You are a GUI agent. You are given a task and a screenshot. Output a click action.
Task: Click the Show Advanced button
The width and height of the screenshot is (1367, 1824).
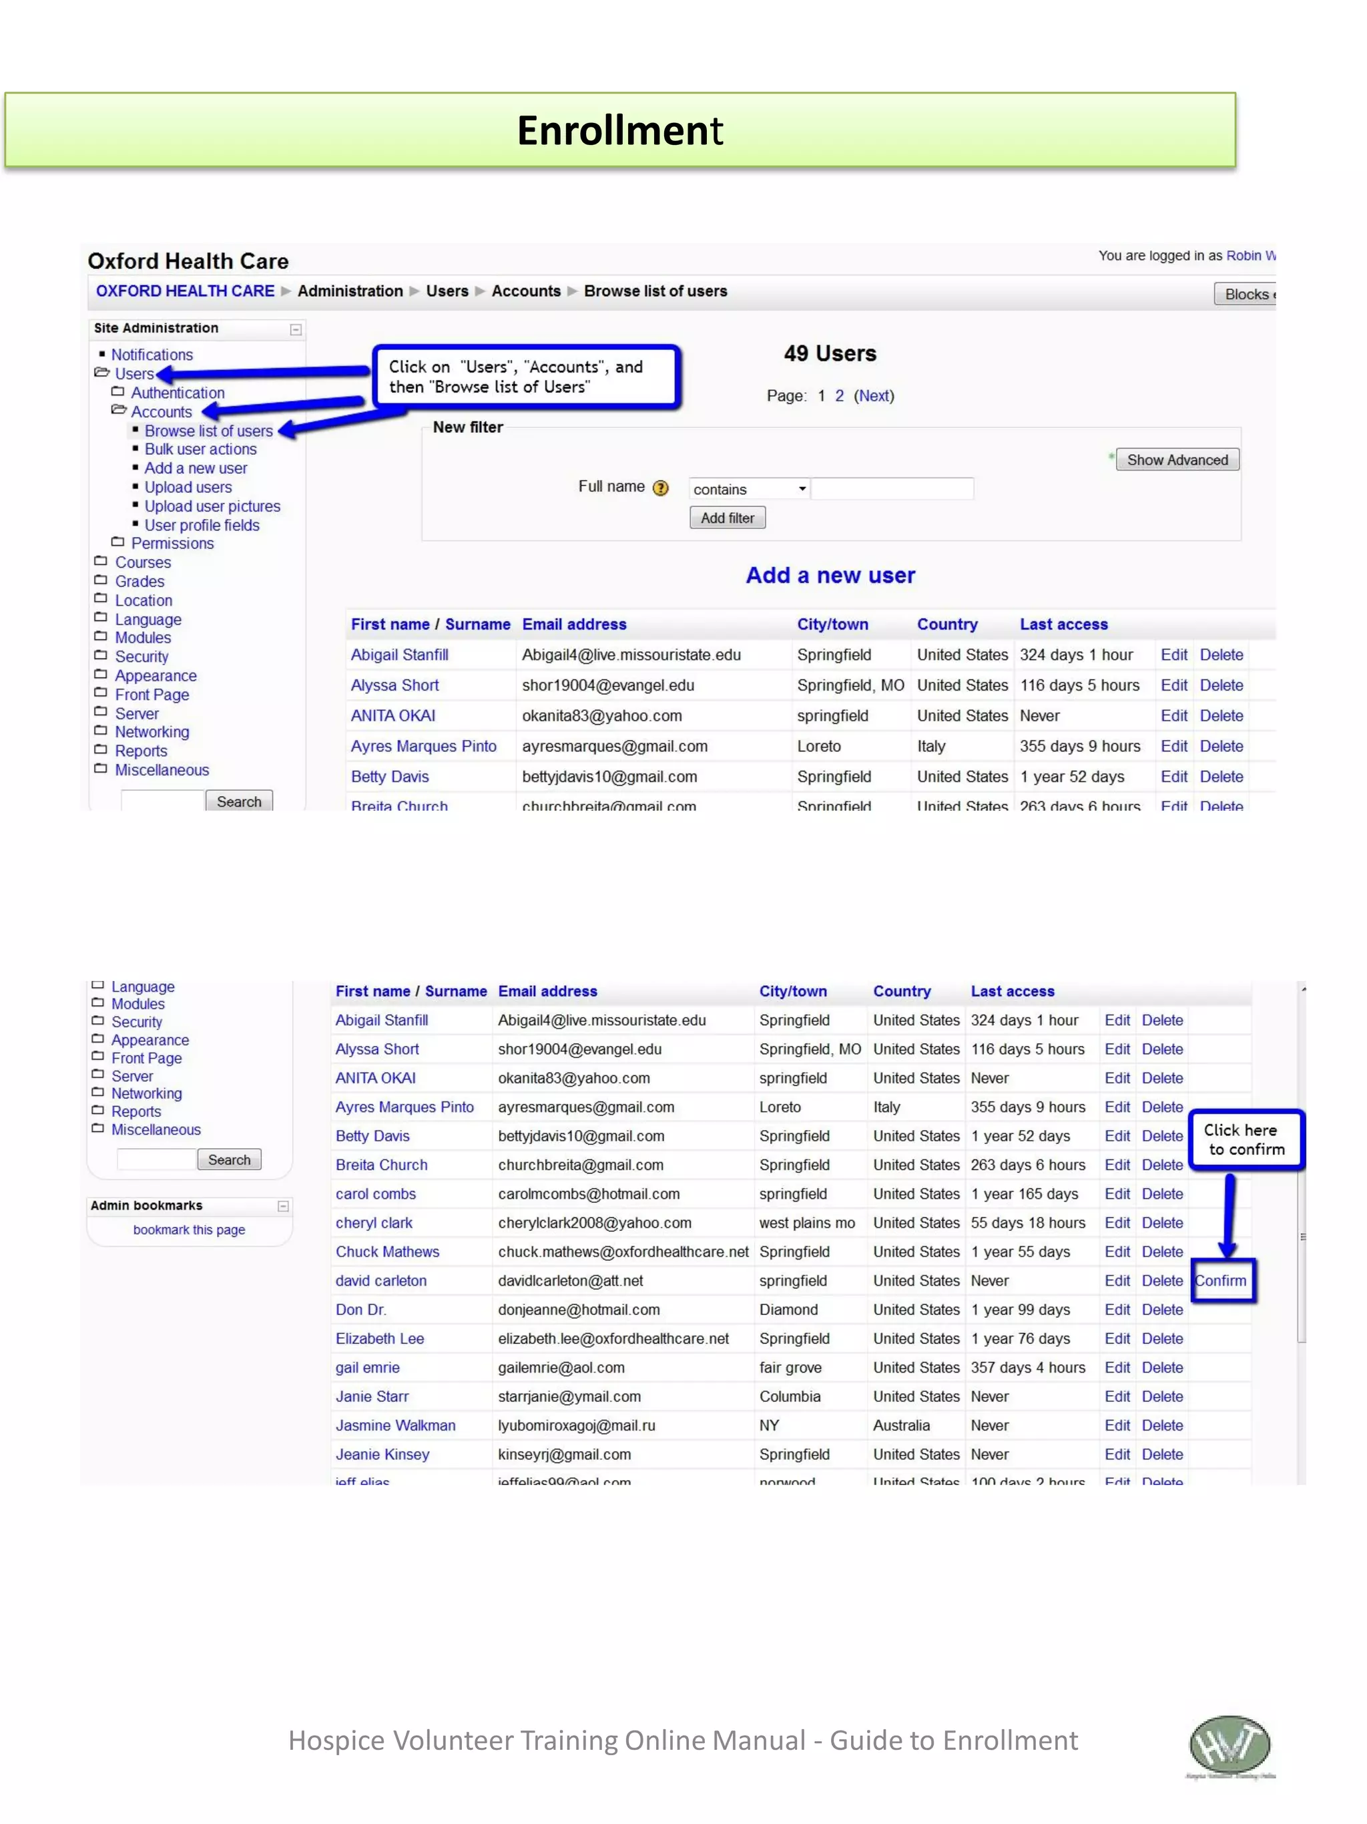[1177, 460]
